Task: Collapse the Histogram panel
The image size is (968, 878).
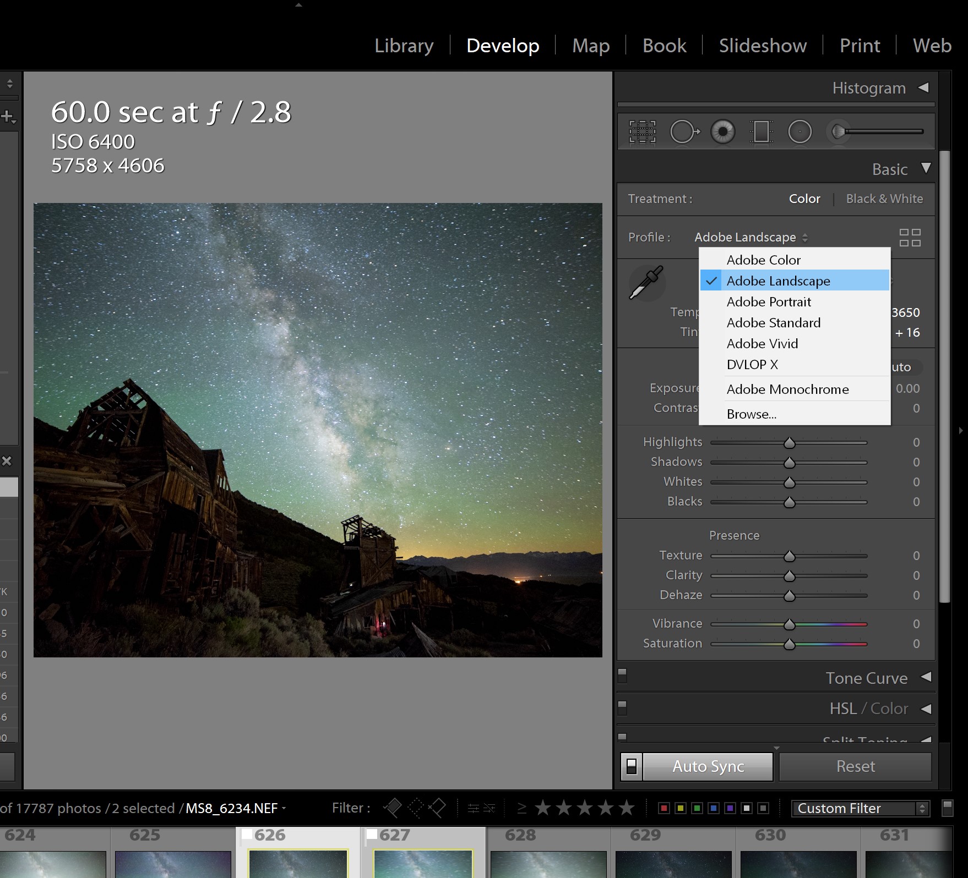Action: [x=925, y=88]
